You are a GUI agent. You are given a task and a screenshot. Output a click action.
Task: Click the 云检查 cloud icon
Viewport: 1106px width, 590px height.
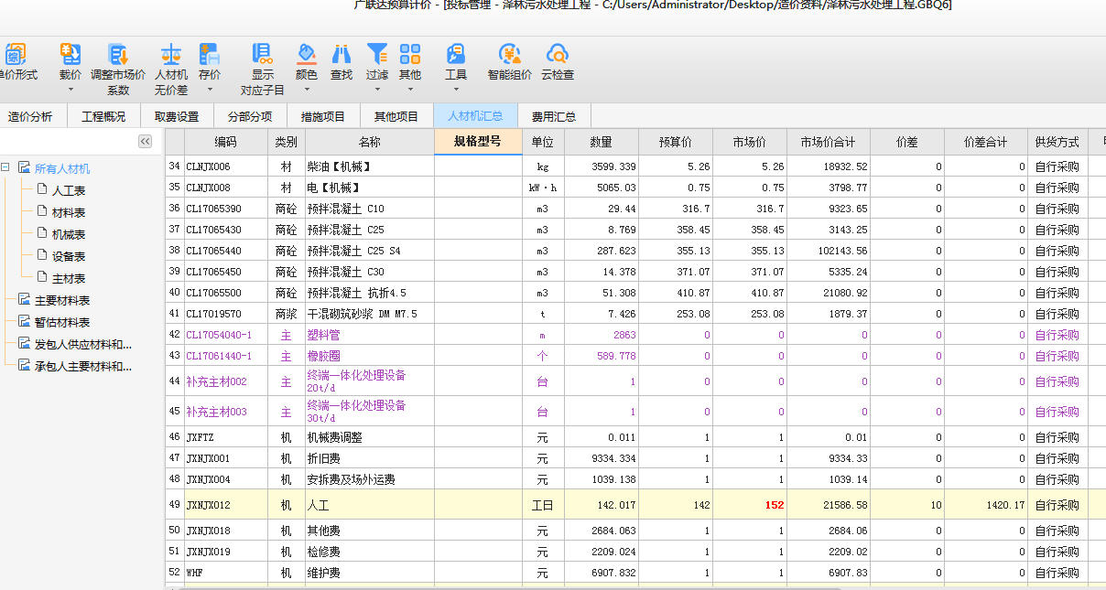tap(558, 54)
